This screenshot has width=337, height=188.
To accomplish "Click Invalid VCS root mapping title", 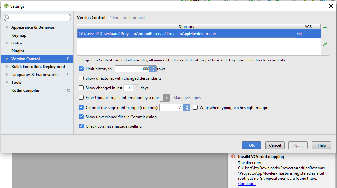I will coord(261,157).
